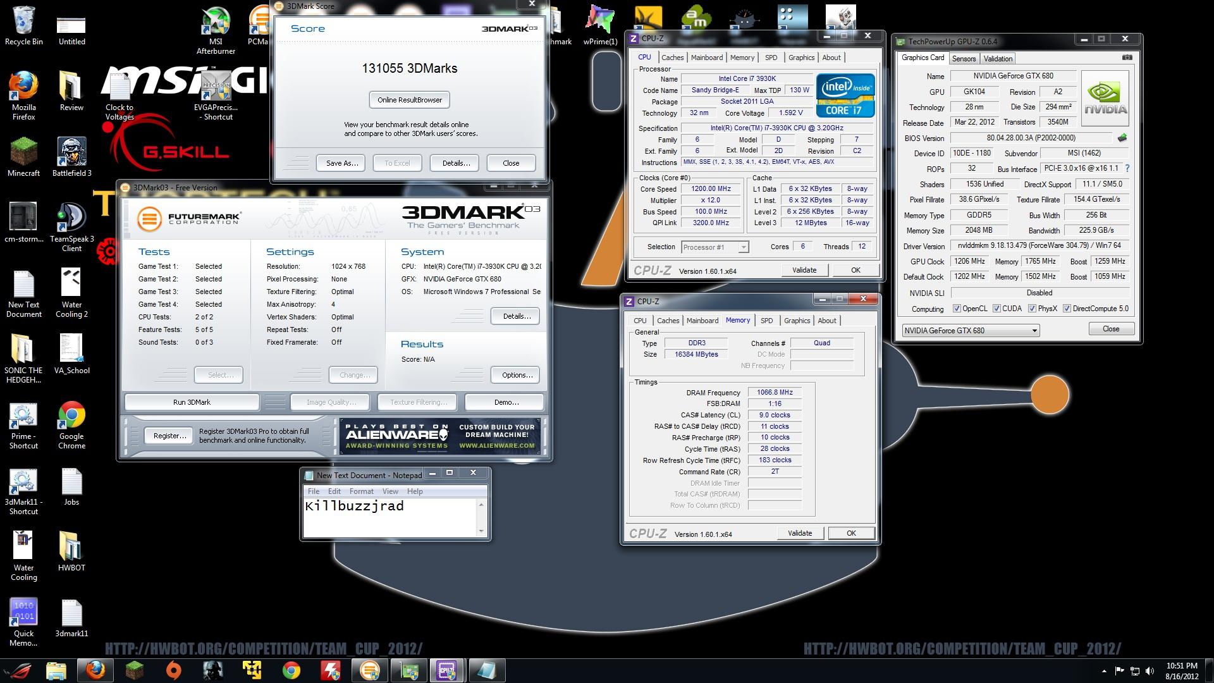The image size is (1214, 683).
Task: Open the SPD tab in lower CPU-Z window
Action: click(766, 321)
